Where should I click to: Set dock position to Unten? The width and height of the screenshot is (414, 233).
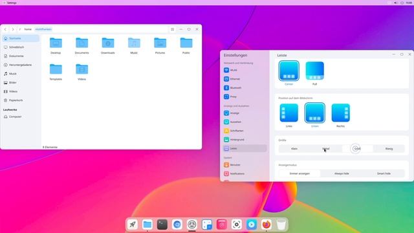[x=315, y=113]
